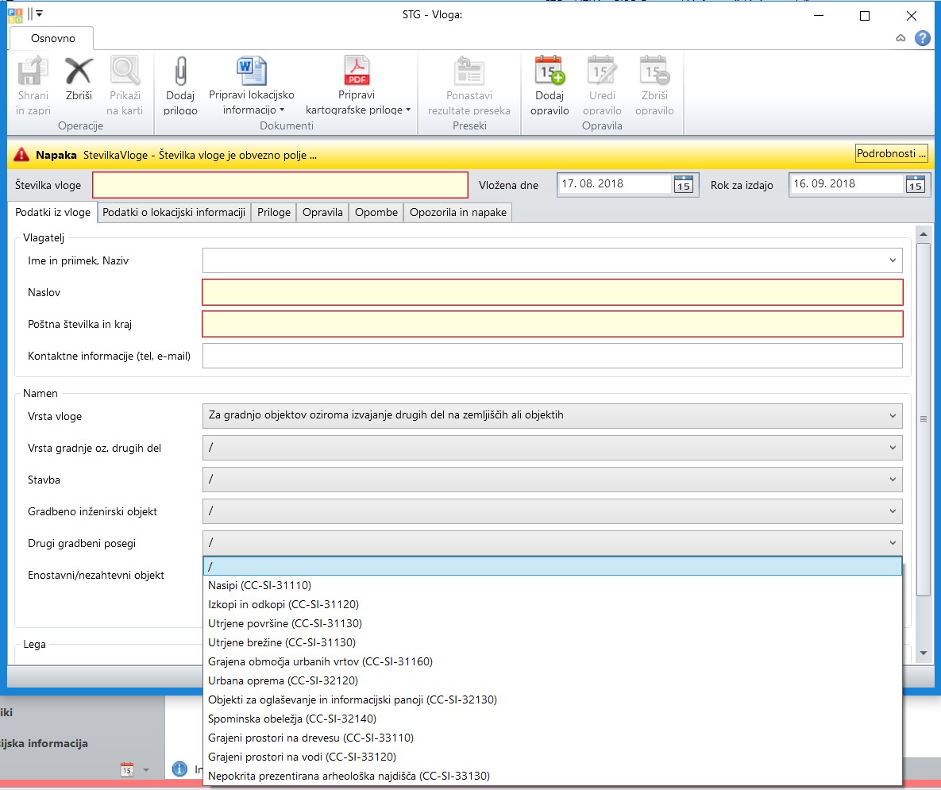Expand Gradbeno inženirski objekt dropdown
941x790 pixels.
(x=893, y=511)
